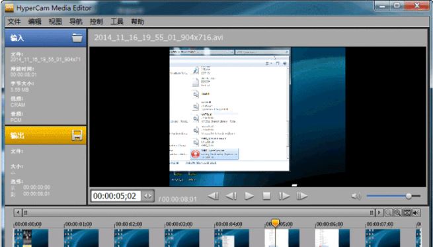Select the 00:00:07;00 timeline thumbnail
Viewport: 433px width, 247px height.
383,238
